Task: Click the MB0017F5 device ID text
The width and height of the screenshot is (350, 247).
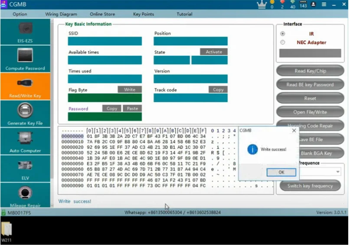Action: (19, 213)
